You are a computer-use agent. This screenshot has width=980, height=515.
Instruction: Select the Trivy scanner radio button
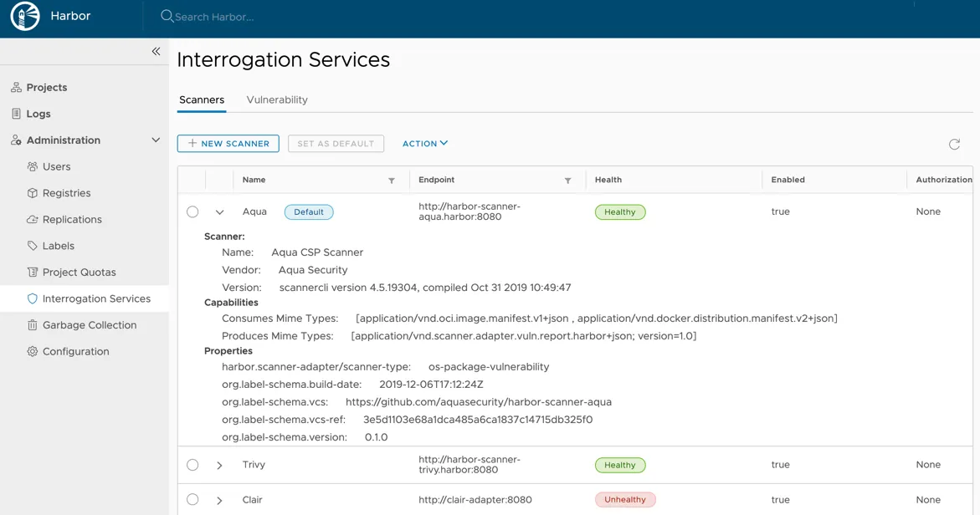pos(192,465)
